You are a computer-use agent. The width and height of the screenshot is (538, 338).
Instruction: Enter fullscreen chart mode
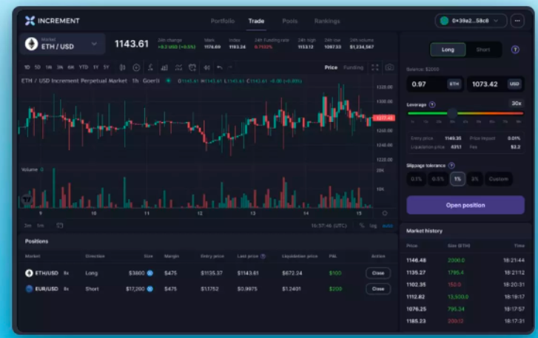(374, 67)
